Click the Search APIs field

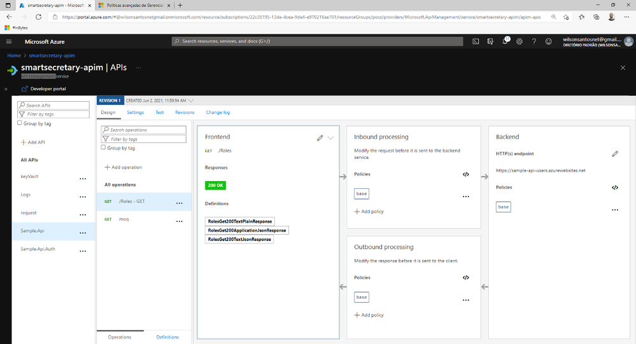coord(53,106)
